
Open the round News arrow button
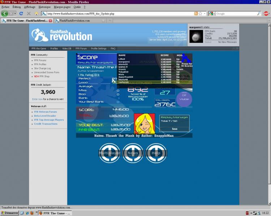(133, 153)
